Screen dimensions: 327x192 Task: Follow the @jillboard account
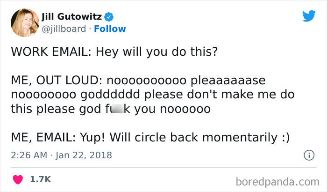click(110, 29)
